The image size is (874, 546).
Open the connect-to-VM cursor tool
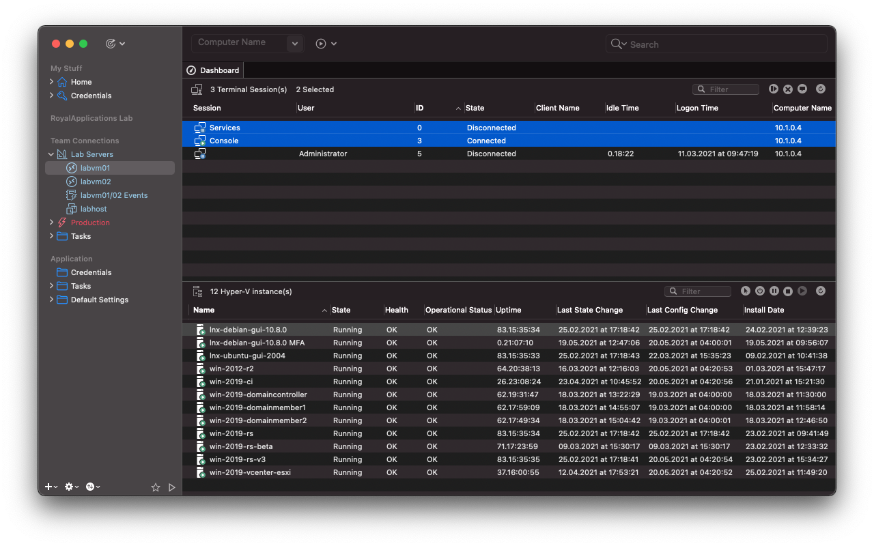745,291
